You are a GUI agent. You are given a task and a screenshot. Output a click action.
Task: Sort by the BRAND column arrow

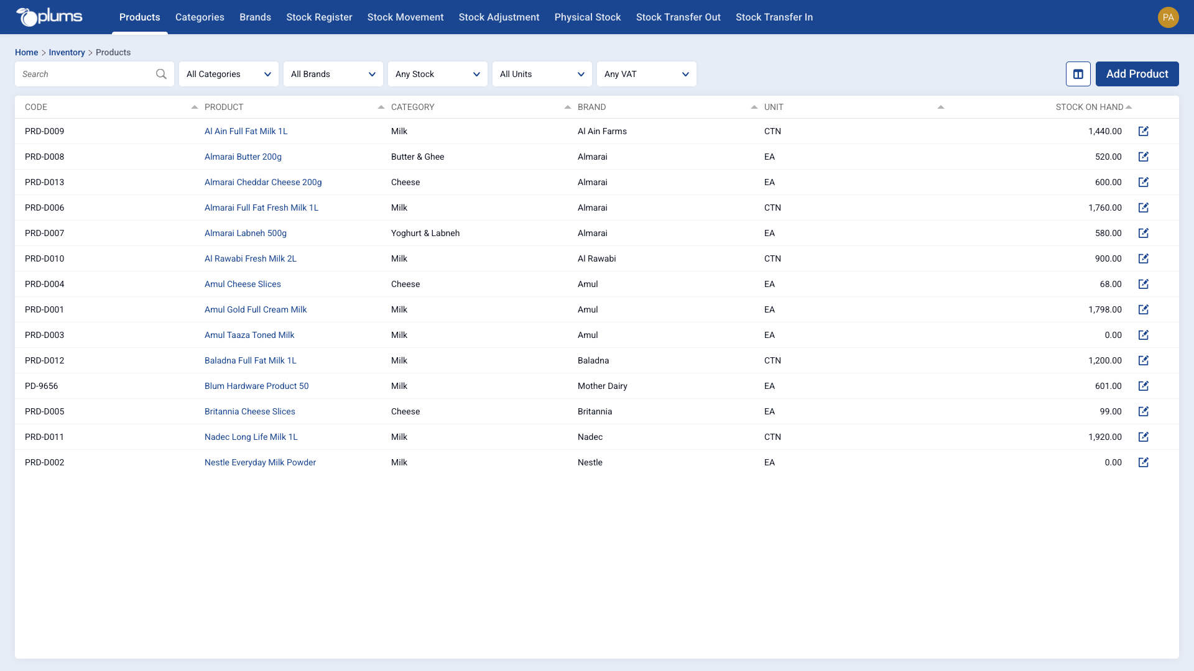(x=754, y=107)
